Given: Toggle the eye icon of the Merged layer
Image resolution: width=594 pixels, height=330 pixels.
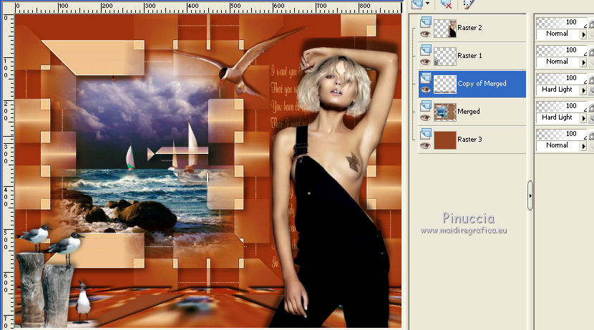Looking at the screenshot, I should [x=425, y=118].
